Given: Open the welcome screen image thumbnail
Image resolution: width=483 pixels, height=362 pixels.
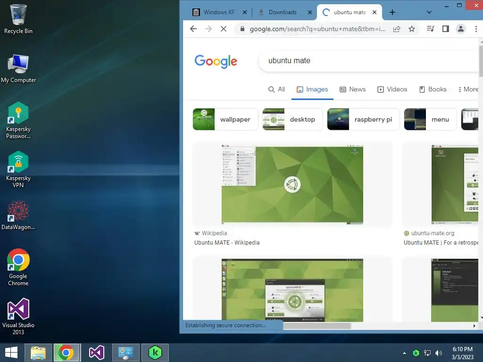Looking at the screenshot, I should 292,290.
